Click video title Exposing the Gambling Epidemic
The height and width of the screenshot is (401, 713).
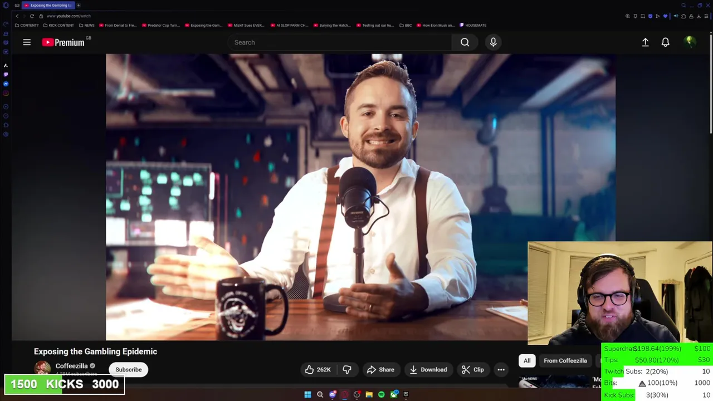[95, 351]
